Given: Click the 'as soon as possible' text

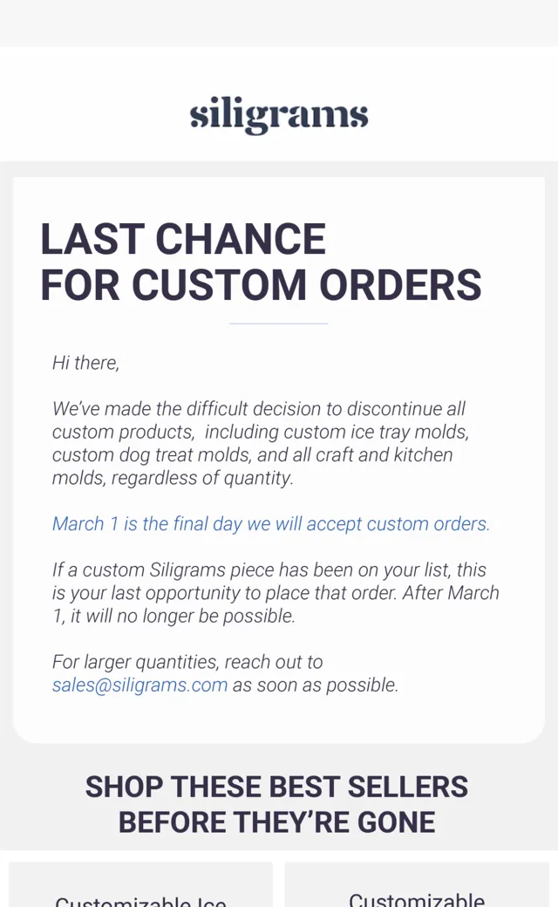Looking at the screenshot, I should [316, 685].
